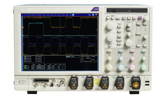The image size is (166, 98).
Task: Push the Mark previous left arrow
Action: point(118,40)
